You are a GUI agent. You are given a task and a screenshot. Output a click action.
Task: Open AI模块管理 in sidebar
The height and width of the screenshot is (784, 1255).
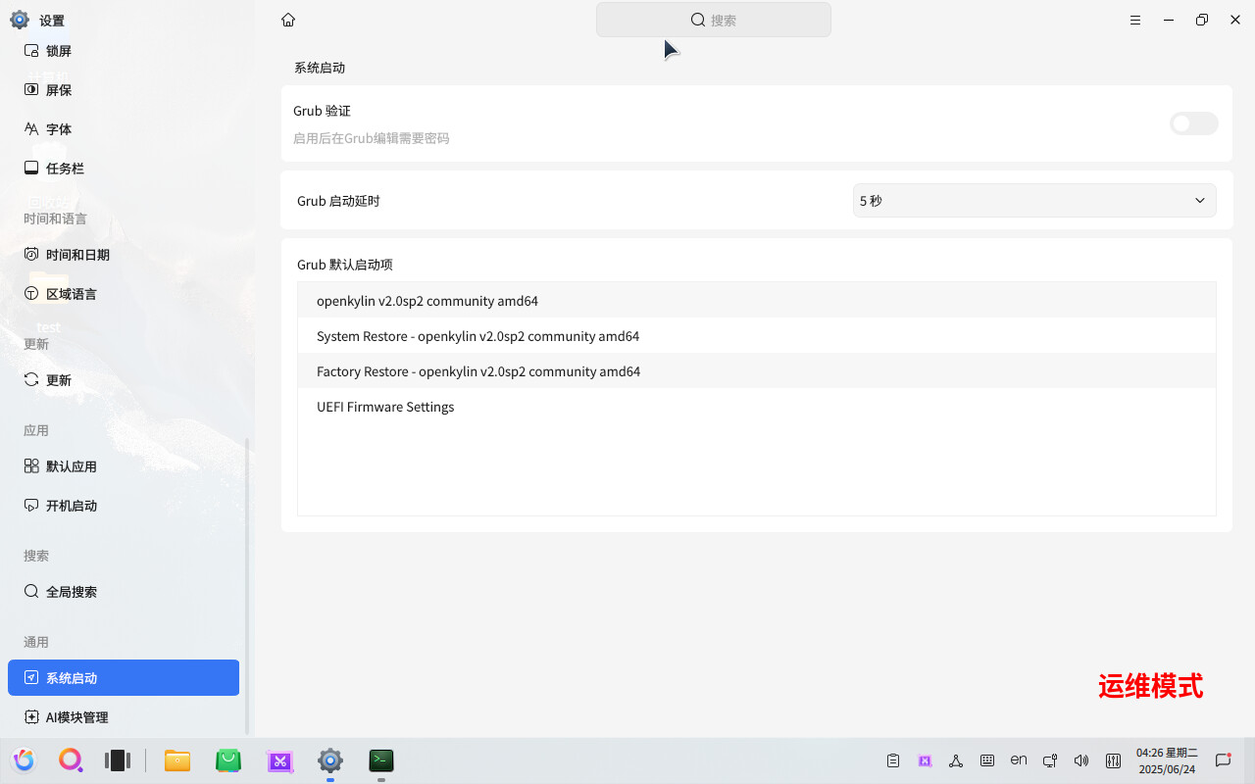coord(124,717)
